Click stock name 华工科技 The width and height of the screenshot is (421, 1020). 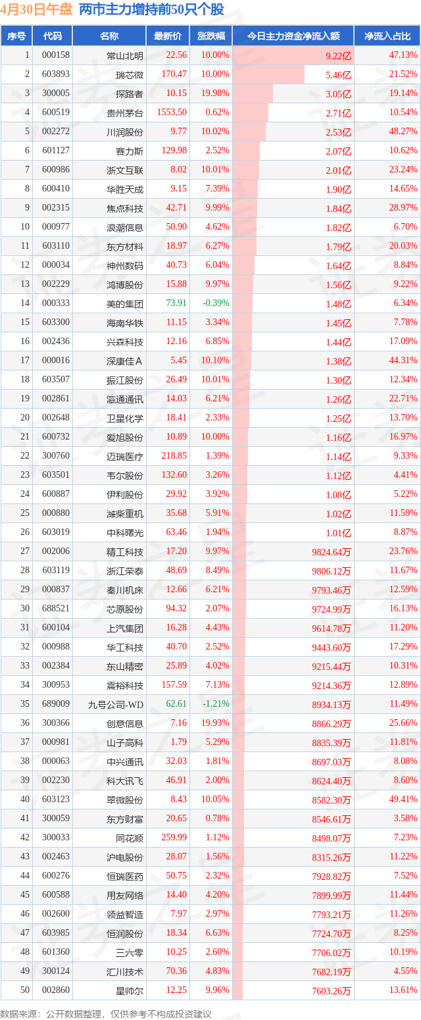124,647
